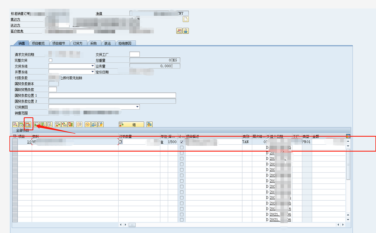Click 全部项目 table title

coord(22,131)
